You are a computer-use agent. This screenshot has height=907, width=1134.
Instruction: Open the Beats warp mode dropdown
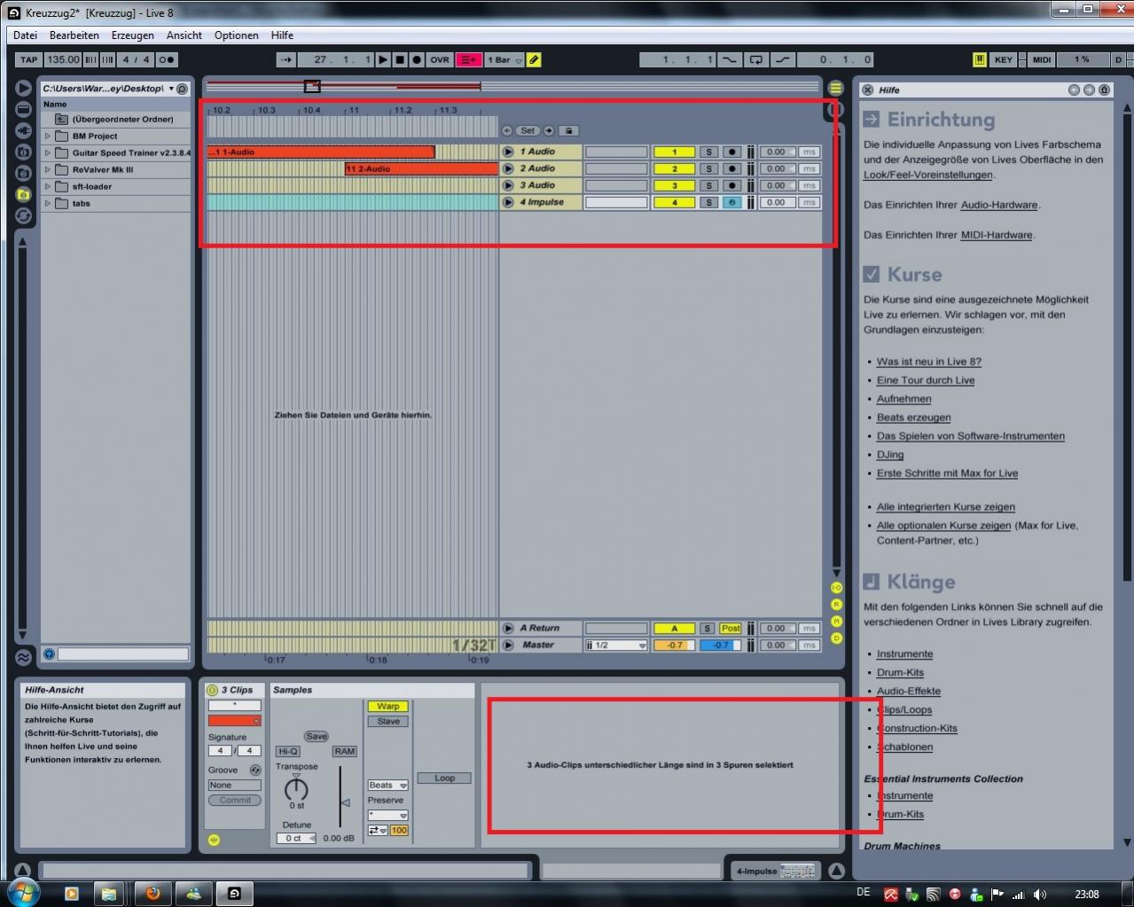pyautogui.click(x=387, y=785)
